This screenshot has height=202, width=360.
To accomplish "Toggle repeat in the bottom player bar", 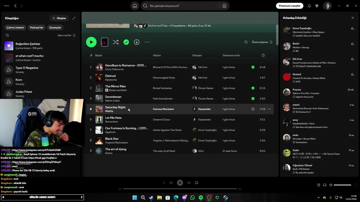I will coord(197,183).
